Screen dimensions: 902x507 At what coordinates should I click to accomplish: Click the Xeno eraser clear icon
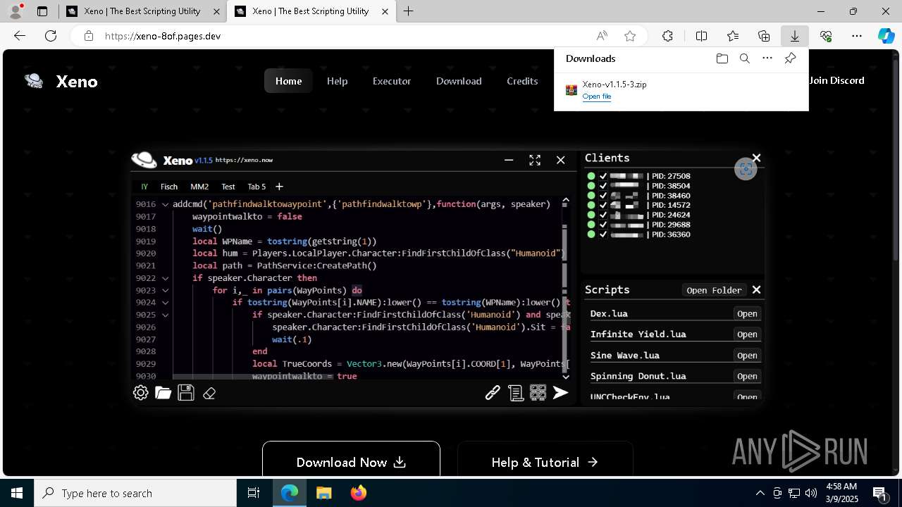click(209, 393)
